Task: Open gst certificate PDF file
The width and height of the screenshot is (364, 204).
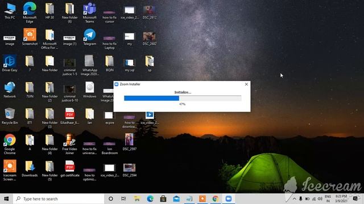Action: coord(69,169)
